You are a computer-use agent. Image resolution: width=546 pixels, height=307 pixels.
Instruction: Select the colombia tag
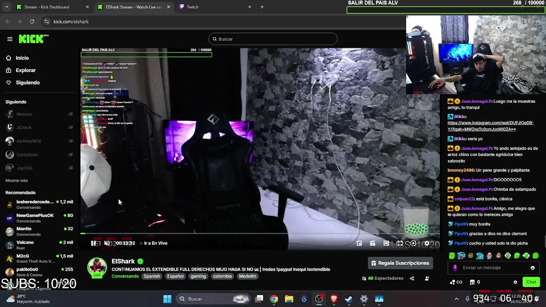222,276
